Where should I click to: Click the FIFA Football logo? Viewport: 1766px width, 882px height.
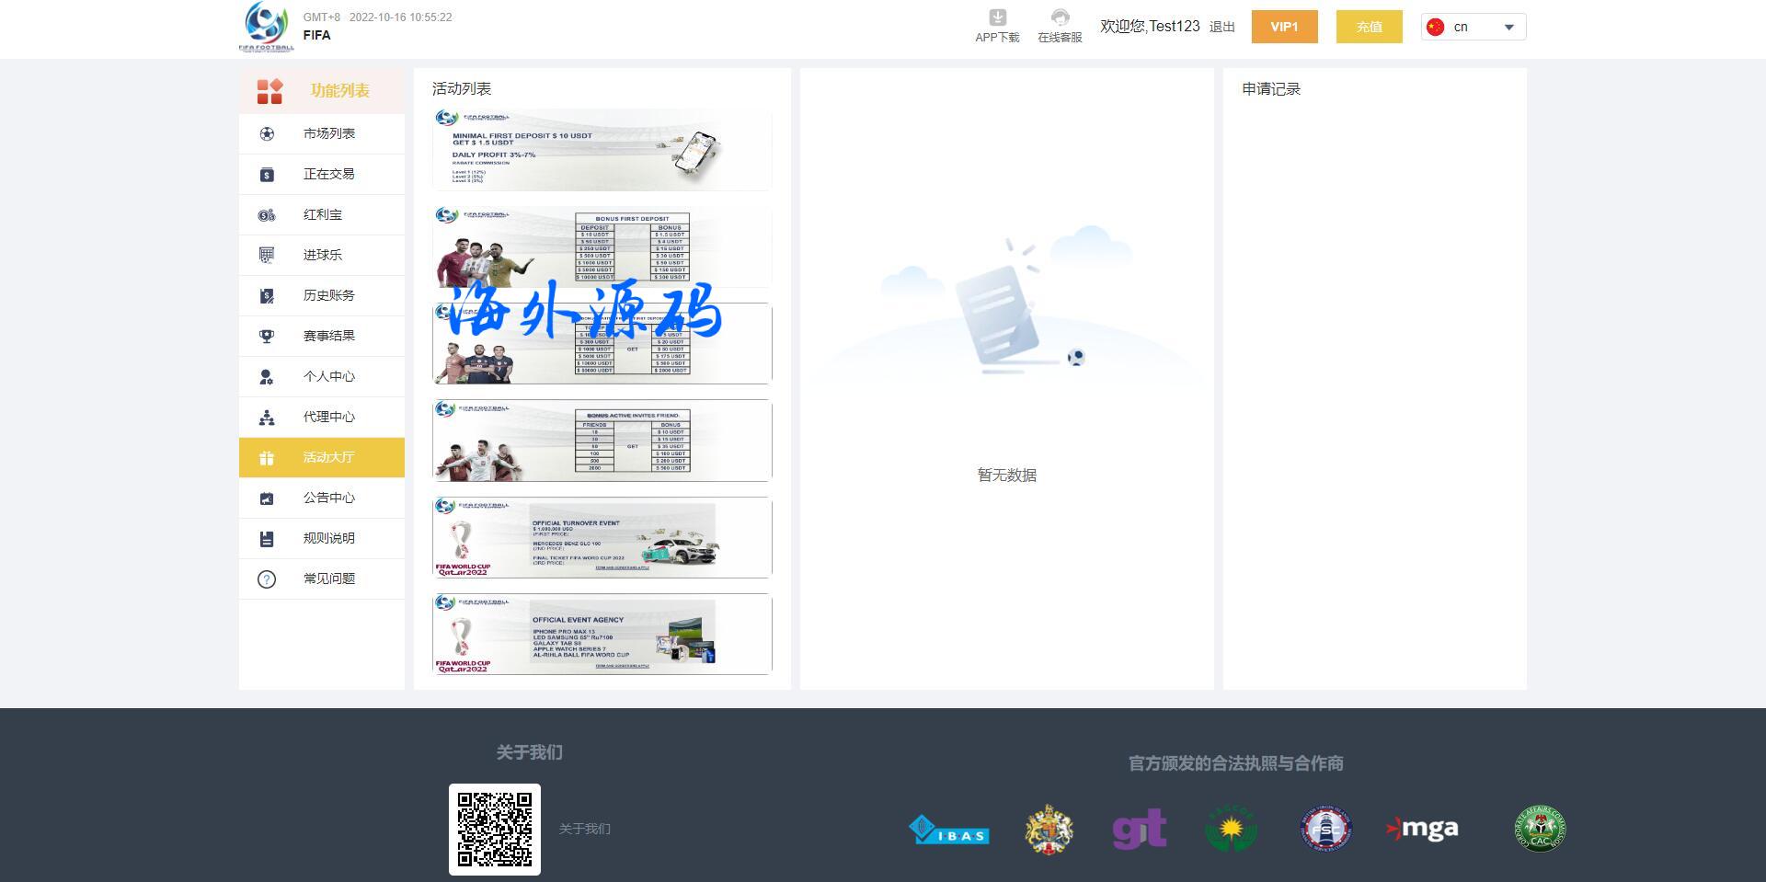[266, 27]
